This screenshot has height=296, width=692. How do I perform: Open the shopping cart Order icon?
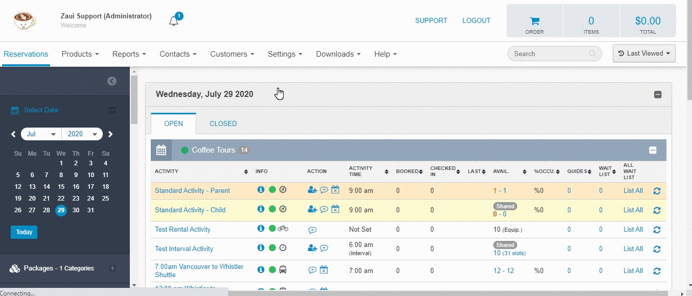[x=535, y=21]
